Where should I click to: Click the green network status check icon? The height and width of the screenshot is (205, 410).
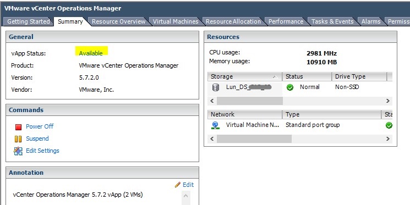click(x=389, y=125)
